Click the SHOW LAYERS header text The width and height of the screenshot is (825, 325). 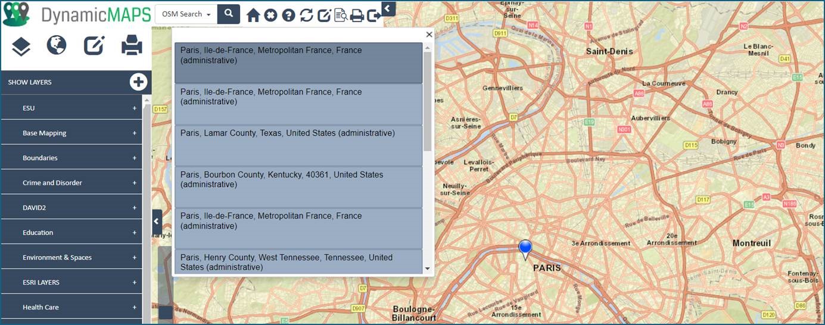[x=30, y=82]
